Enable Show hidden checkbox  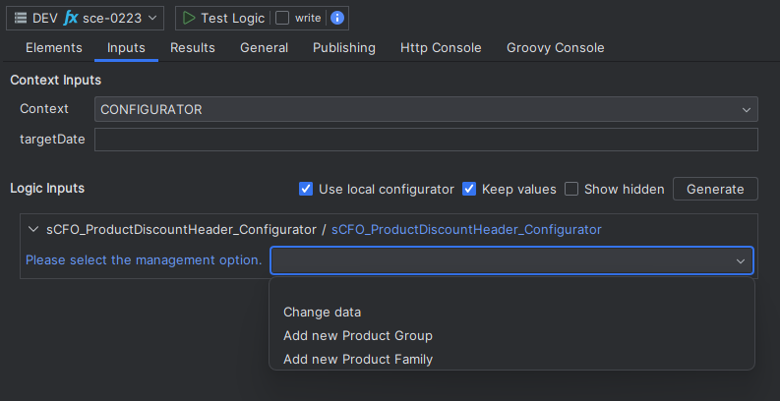click(571, 189)
